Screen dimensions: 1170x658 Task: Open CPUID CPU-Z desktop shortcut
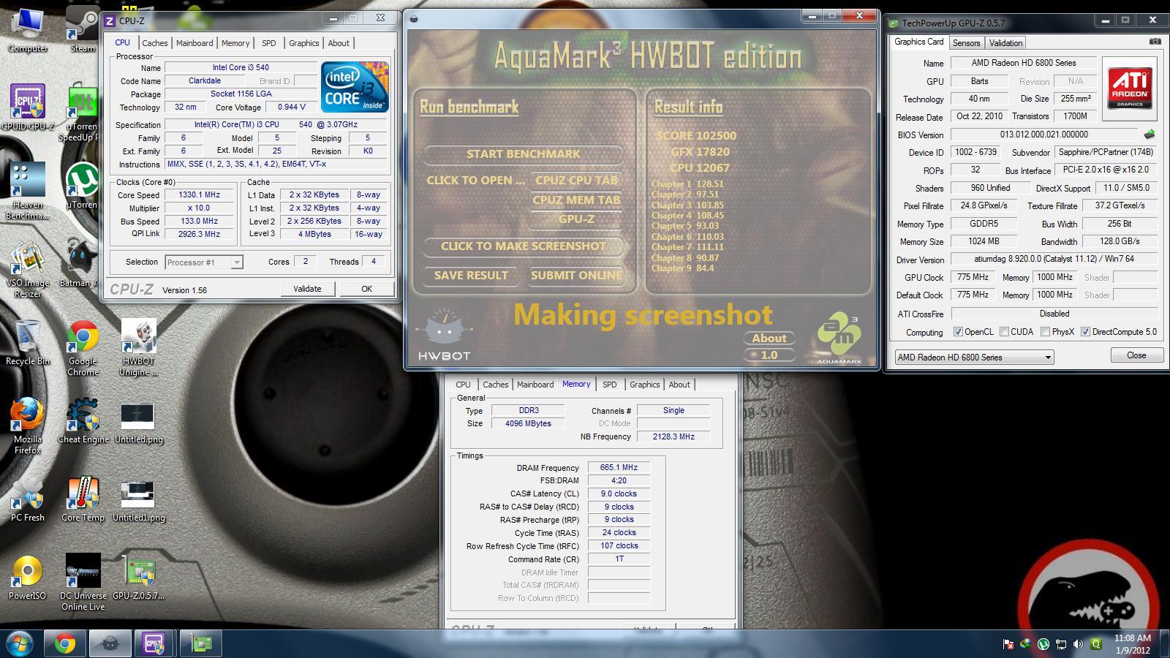[x=28, y=107]
